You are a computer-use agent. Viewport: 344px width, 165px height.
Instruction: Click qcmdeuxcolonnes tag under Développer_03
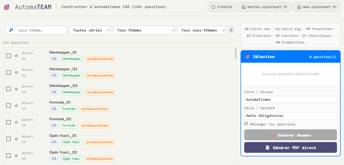click(100, 92)
